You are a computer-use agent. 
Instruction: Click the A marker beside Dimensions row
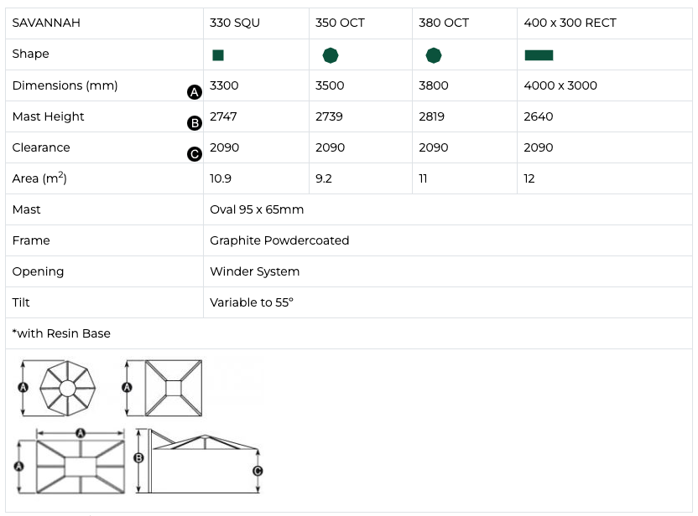point(195,92)
